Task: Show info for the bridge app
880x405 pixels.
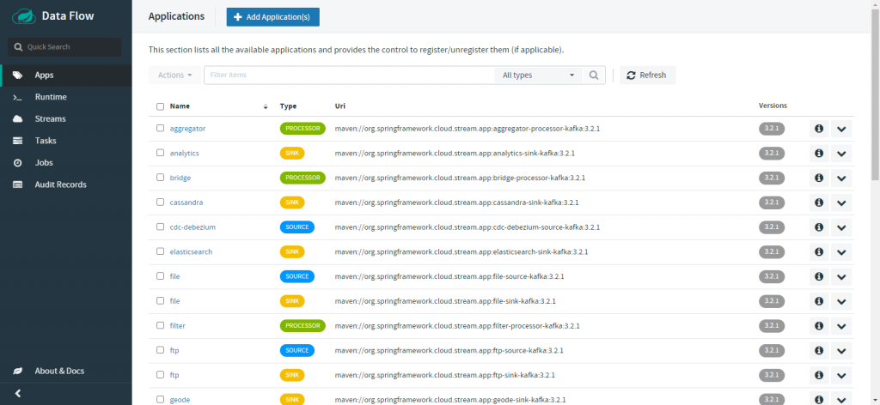Action: (x=819, y=178)
